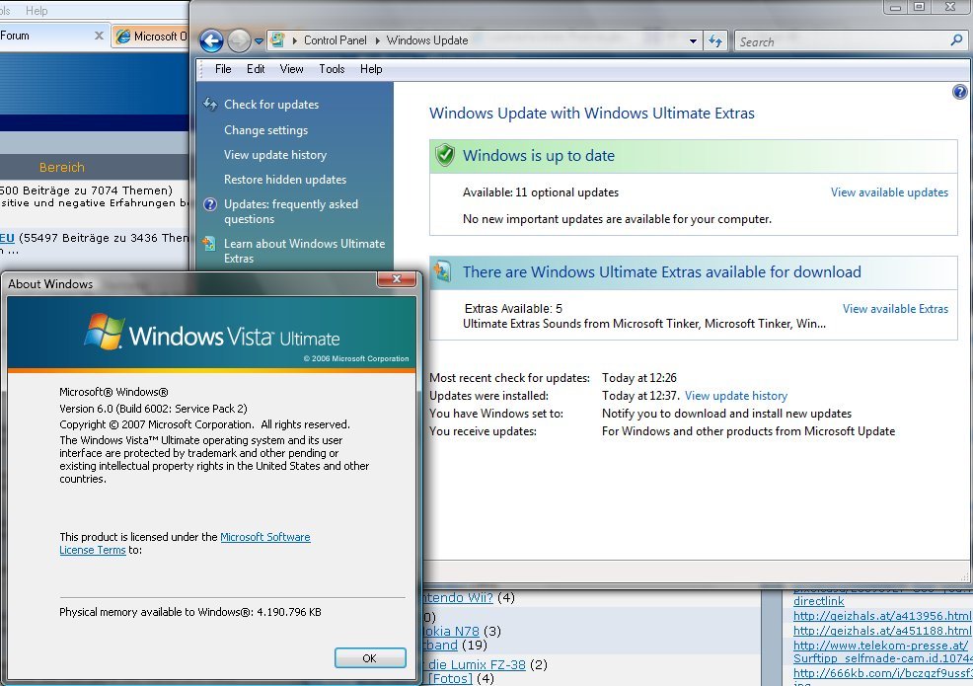Open the Nokia N78 thread link
This screenshot has width=973, height=686.
coord(451,631)
